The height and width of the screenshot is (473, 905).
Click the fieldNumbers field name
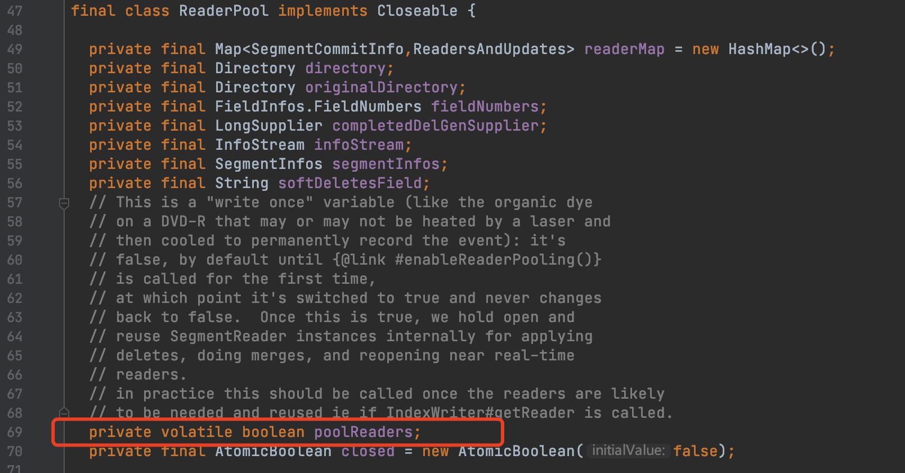(x=485, y=106)
